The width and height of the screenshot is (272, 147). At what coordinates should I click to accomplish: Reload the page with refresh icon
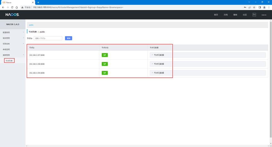[12, 7]
